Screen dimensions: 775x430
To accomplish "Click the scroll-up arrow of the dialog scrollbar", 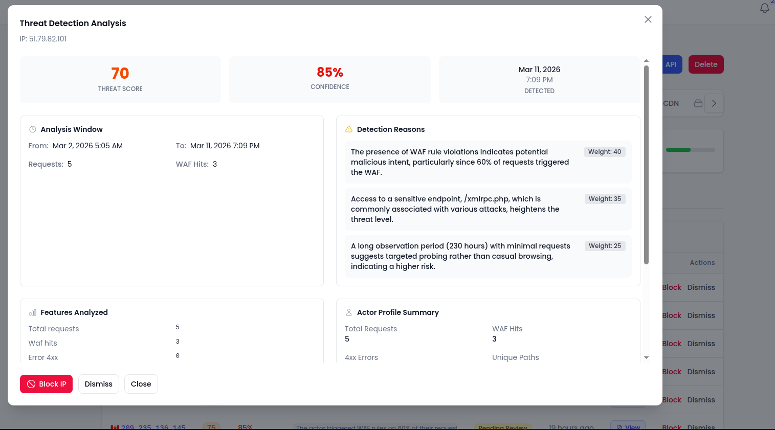I will tap(646, 61).
